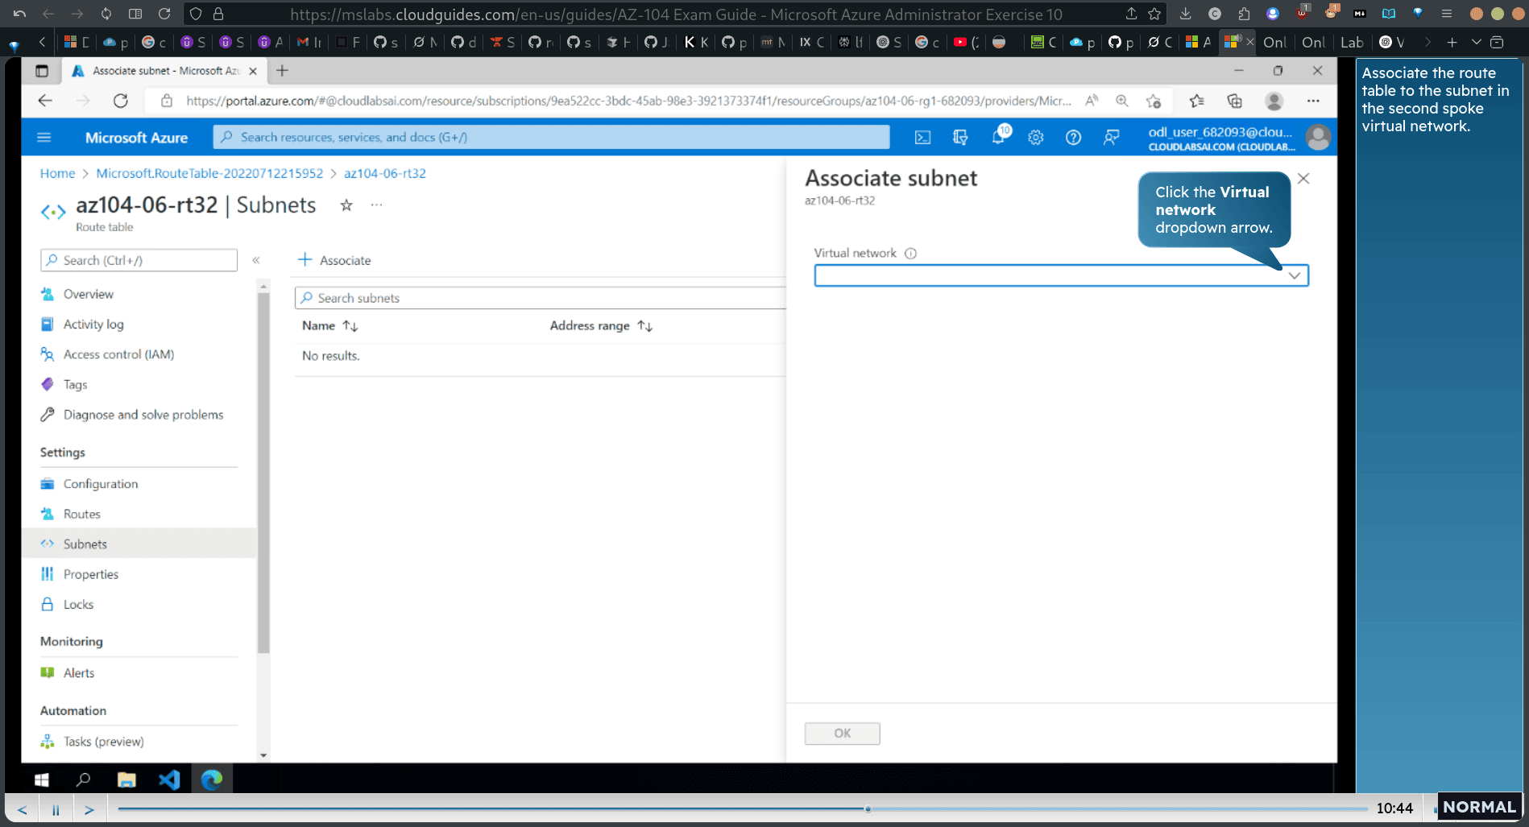Image resolution: width=1529 pixels, height=827 pixels.
Task: Click the Virtual network info icon
Action: click(x=910, y=253)
